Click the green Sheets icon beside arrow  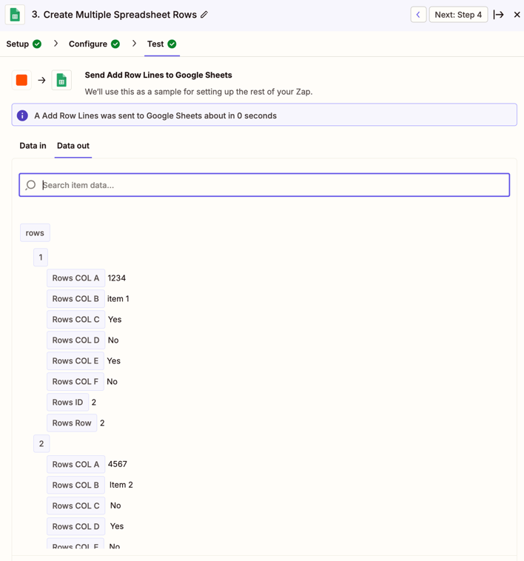[x=61, y=80]
